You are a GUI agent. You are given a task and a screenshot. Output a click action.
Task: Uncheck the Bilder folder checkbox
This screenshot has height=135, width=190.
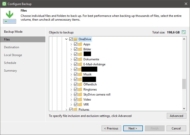[76, 49]
